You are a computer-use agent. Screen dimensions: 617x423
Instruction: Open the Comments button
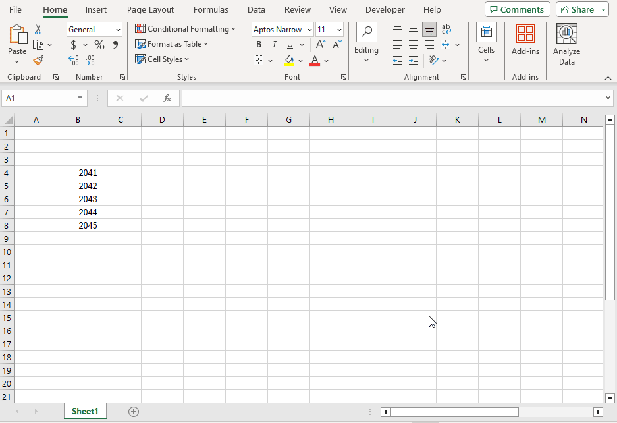click(x=517, y=9)
